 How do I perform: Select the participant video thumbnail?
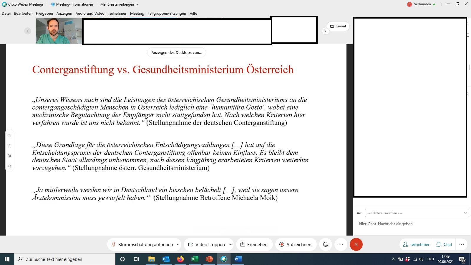59,31
